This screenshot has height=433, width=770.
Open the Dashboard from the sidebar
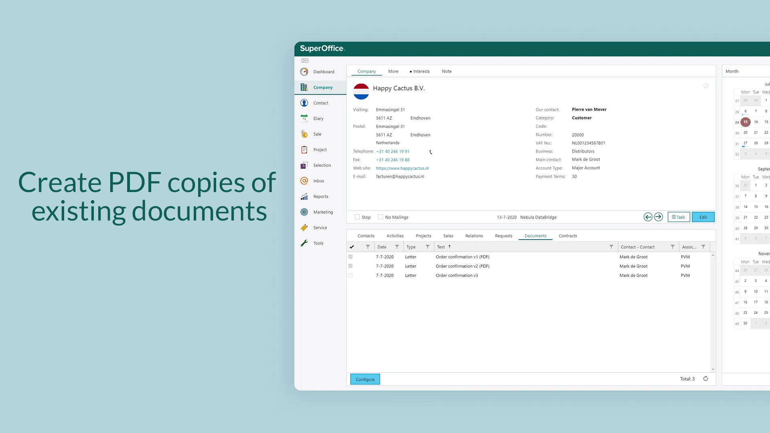click(323, 72)
